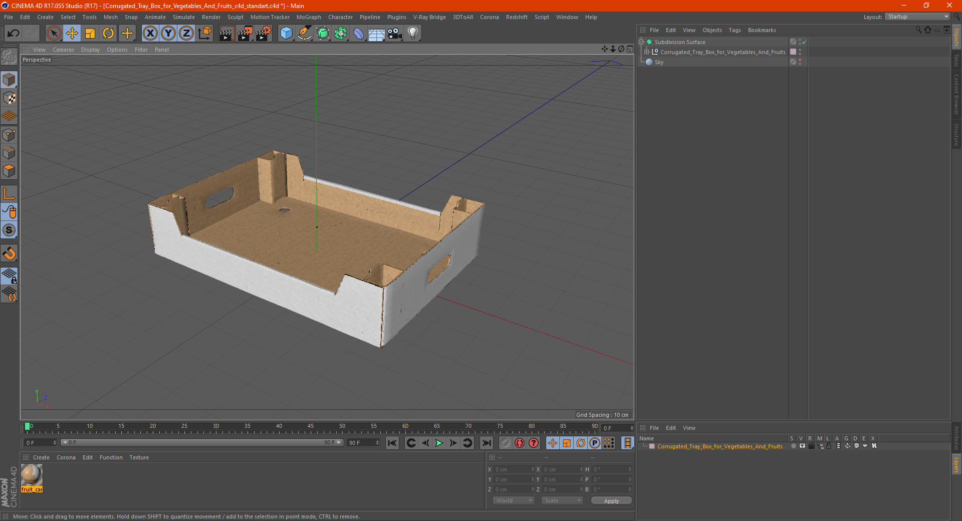The image size is (962, 521).
Task: Switch to the Content Browser side tab
Action: click(956, 94)
